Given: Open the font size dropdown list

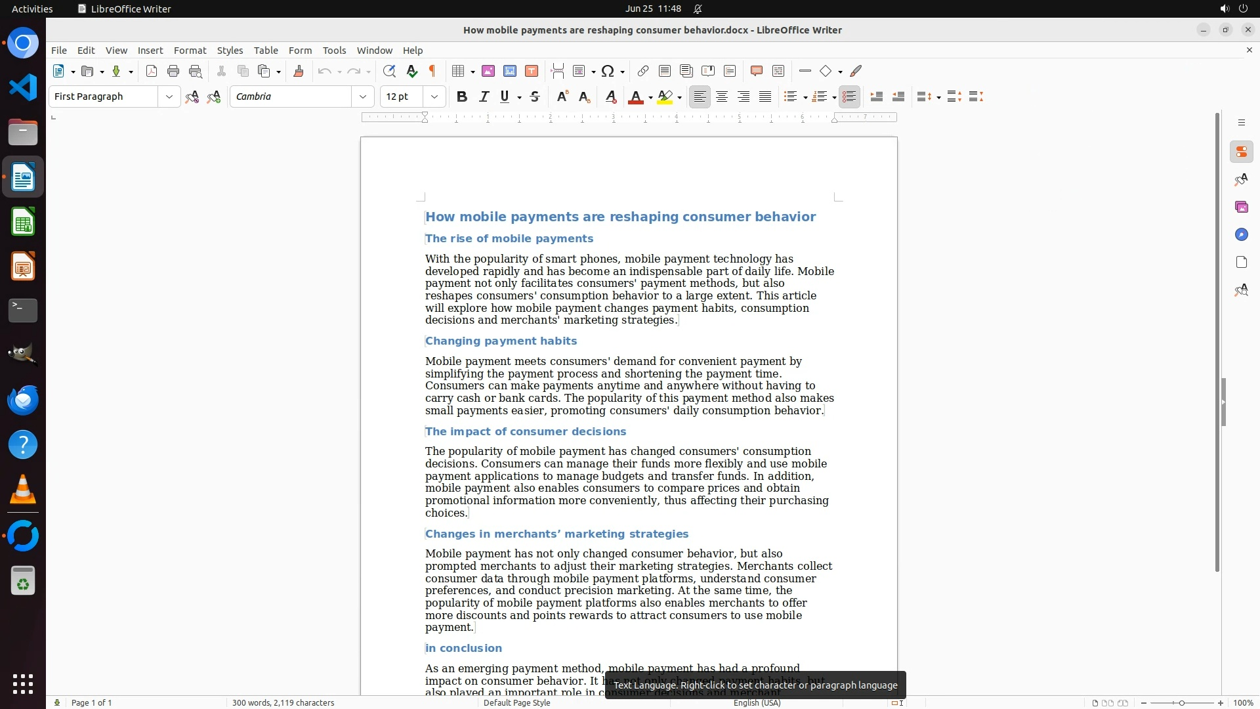Looking at the screenshot, I should point(434,97).
